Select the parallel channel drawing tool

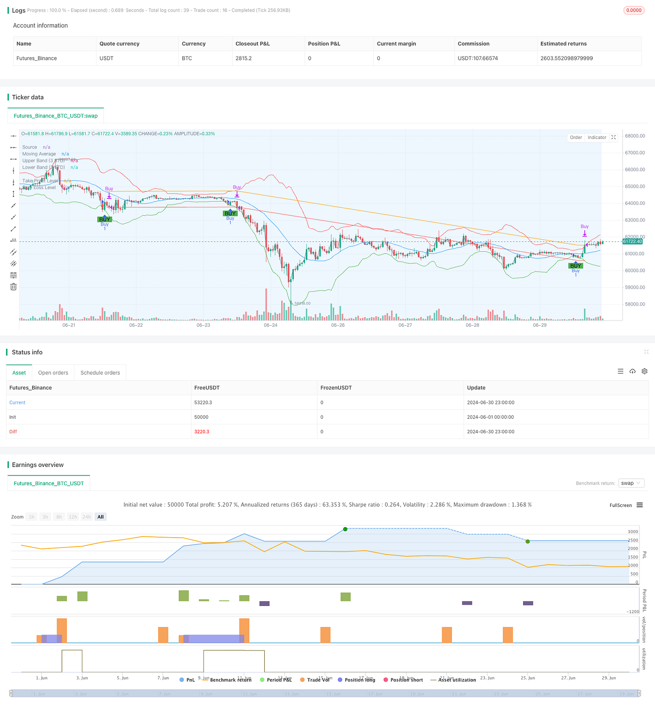click(13, 252)
